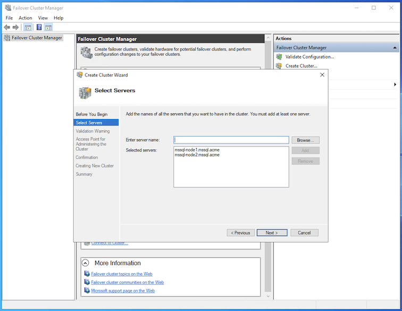Click the center pane vertical scrollbar thumb
The width and height of the screenshot is (402, 311).
268,166
